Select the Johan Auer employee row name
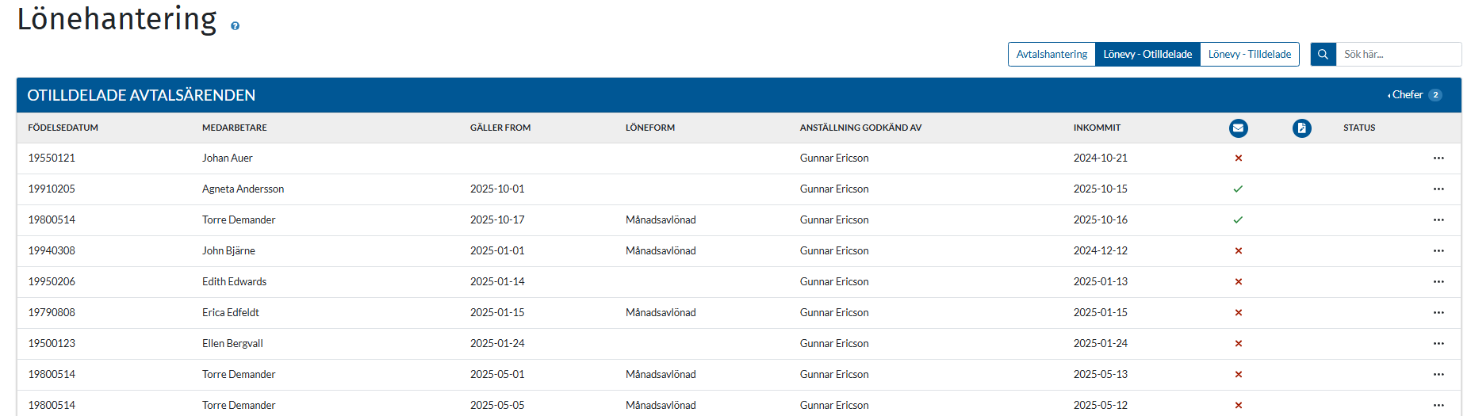Screen dimensions: 1471x416 coord(227,158)
